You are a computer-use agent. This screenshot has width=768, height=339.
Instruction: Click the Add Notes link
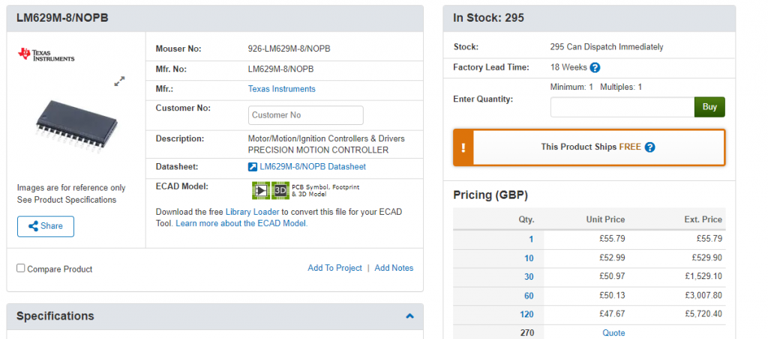coord(394,268)
